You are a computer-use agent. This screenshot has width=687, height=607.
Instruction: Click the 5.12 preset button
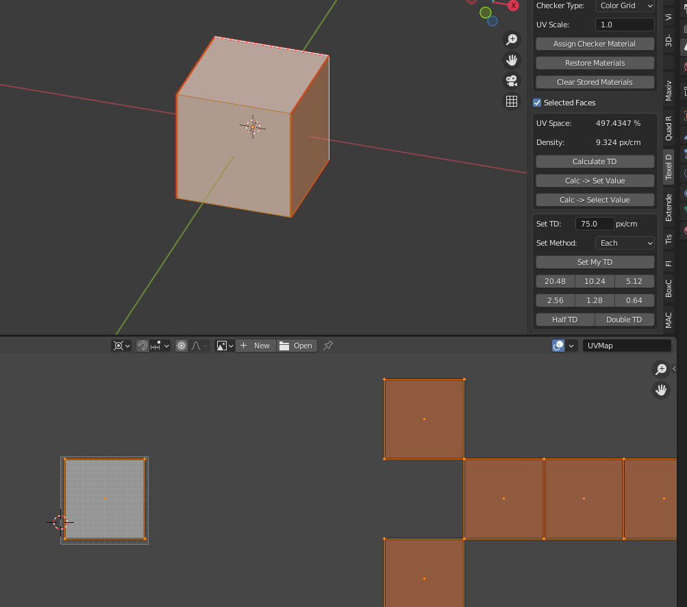(634, 281)
